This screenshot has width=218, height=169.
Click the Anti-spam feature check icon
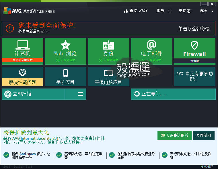[6, 155]
